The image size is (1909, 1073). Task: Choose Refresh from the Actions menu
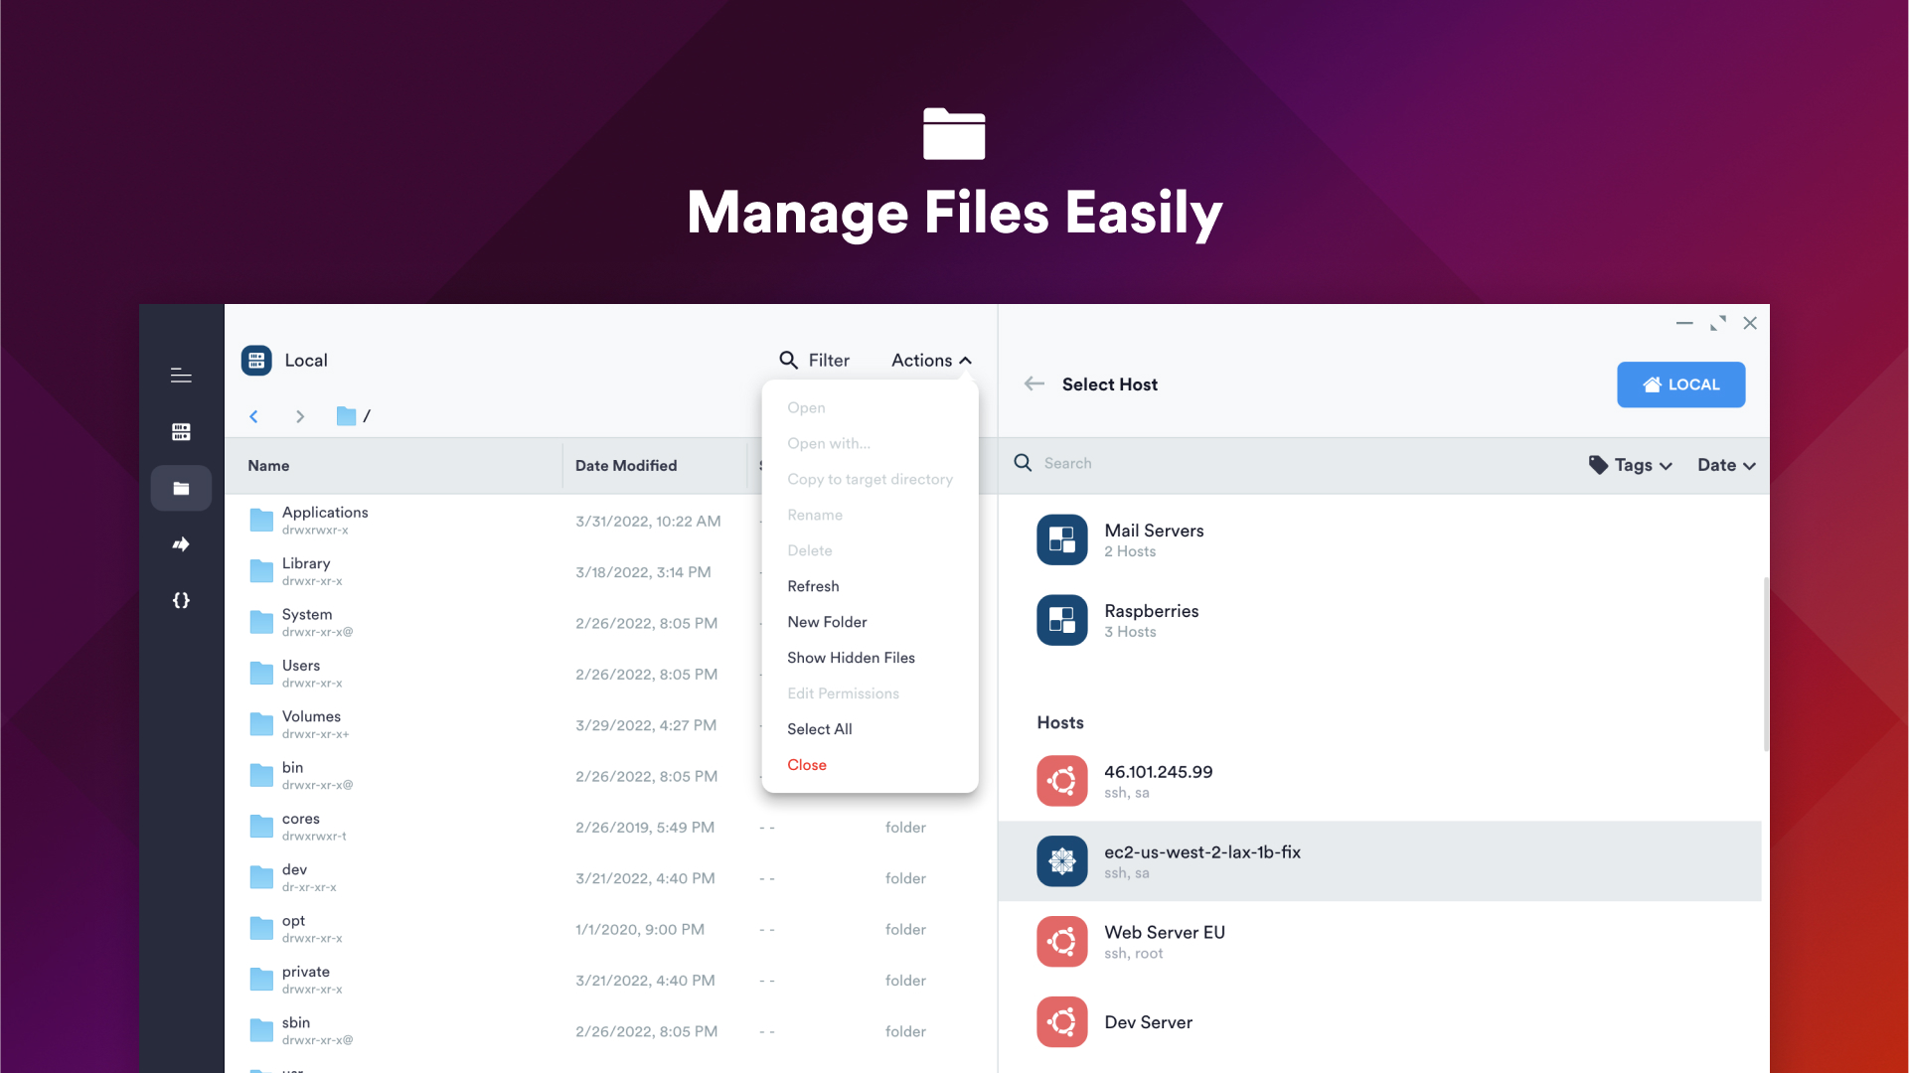point(813,585)
